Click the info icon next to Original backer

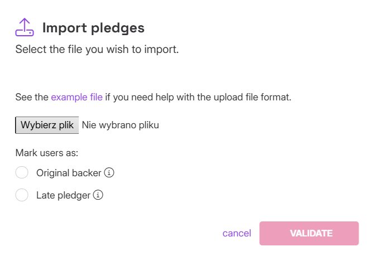click(109, 173)
